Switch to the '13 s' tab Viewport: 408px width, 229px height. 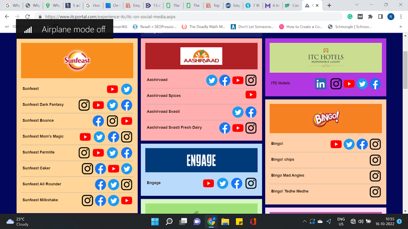(153, 5)
